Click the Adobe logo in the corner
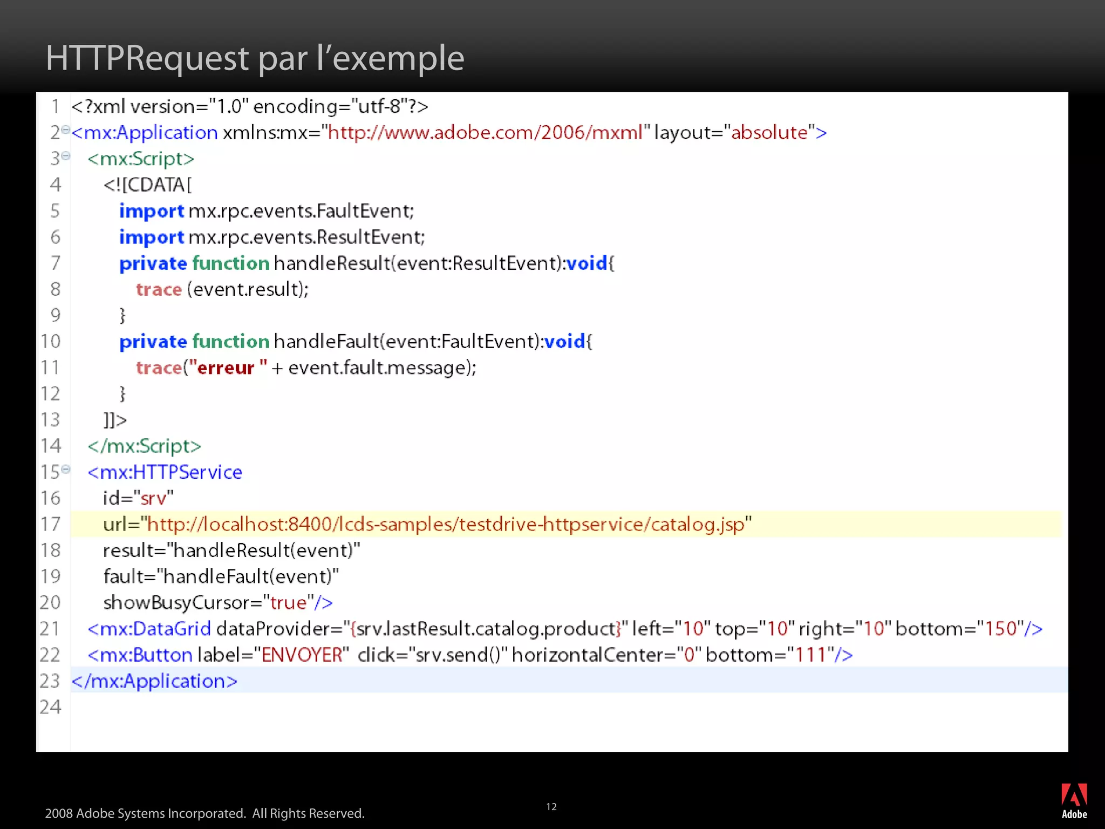This screenshot has width=1105, height=829. (x=1074, y=801)
